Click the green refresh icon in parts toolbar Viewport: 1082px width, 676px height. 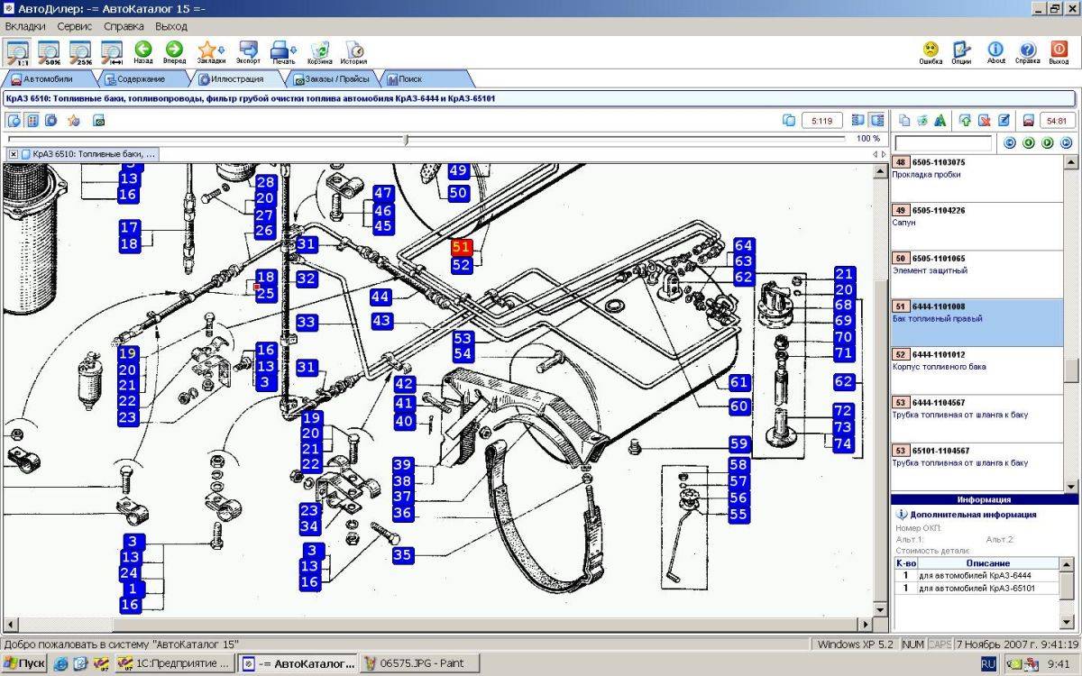(x=922, y=120)
